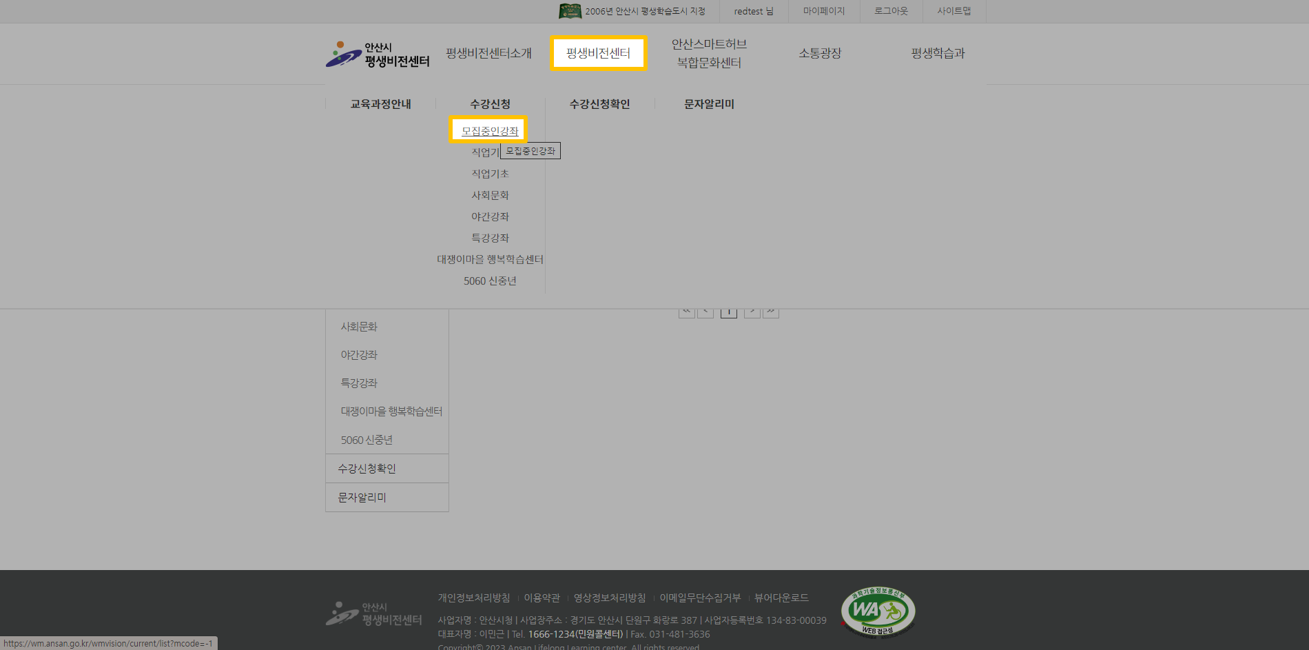Choose 5060 신중년 in the dropdown menu

click(x=490, y=281)
